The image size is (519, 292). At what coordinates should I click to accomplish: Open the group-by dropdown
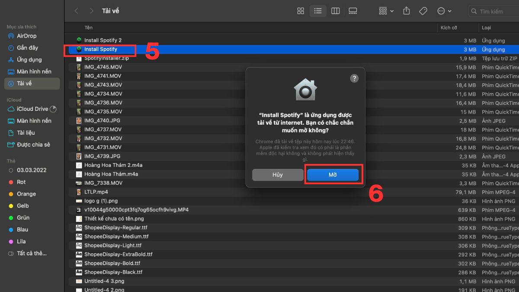point(386,11)
